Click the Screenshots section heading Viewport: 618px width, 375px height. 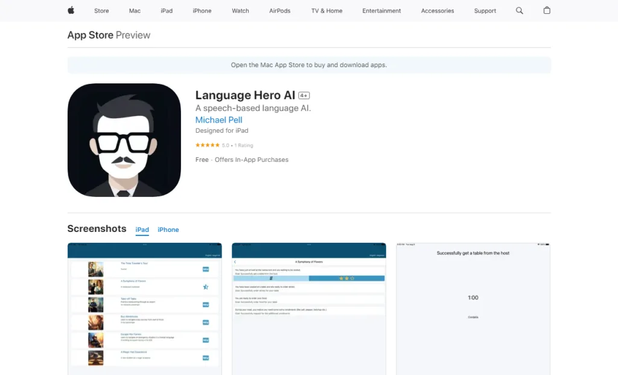pos(97,229)
